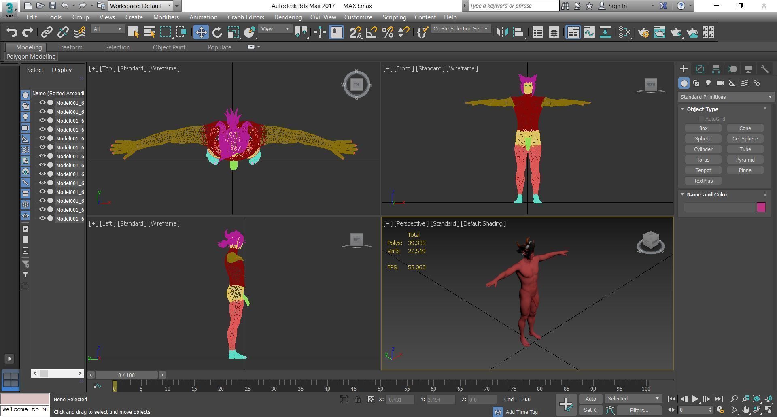
Task: Click the Teapot primitive button
Action: pyautogui.click(x=703, y=170)
